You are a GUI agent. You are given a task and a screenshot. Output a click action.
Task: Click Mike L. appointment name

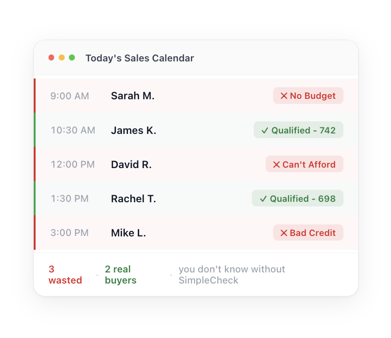128,233
